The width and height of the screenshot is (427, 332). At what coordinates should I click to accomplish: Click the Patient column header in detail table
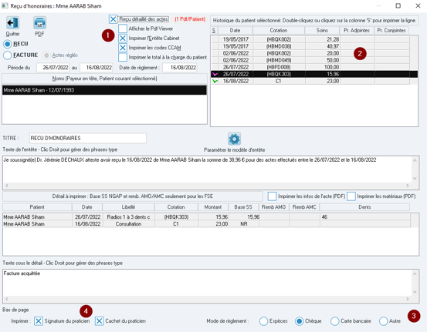point(37,207)
